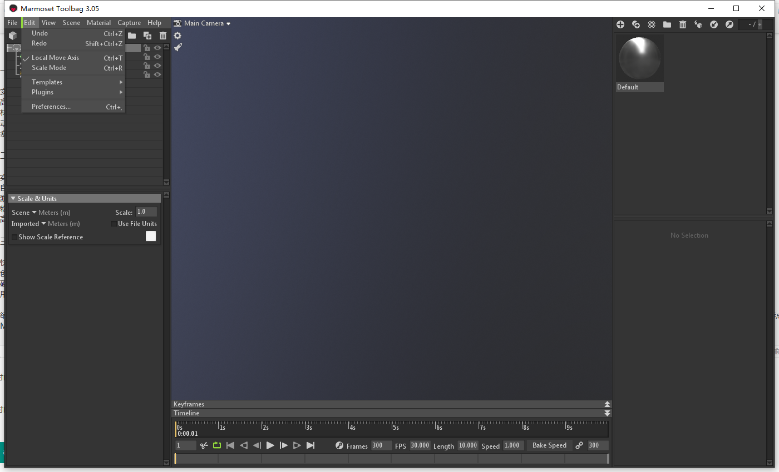Open the Material menu
Screen dimensions: 779x472
[98, 23]
